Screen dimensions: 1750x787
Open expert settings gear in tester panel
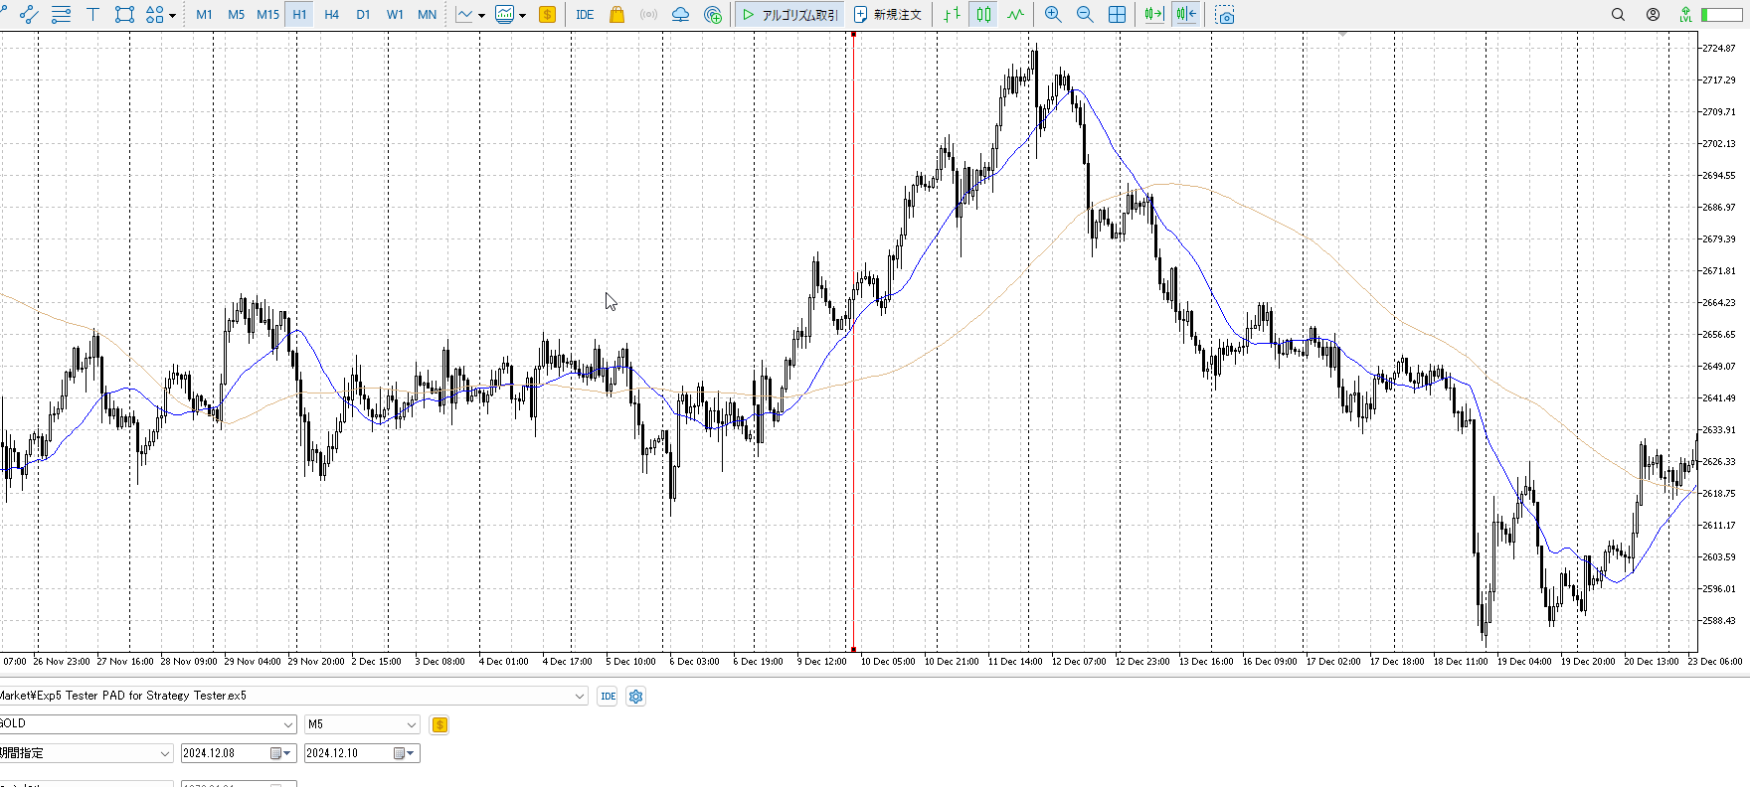tap(636, 697)
